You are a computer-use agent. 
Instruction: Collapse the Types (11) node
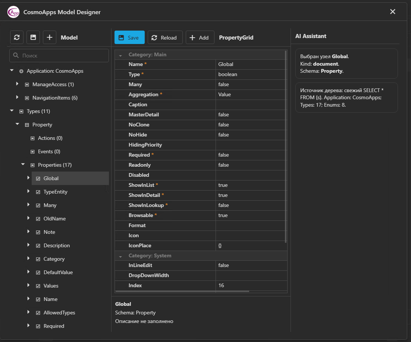coord(12,111)
